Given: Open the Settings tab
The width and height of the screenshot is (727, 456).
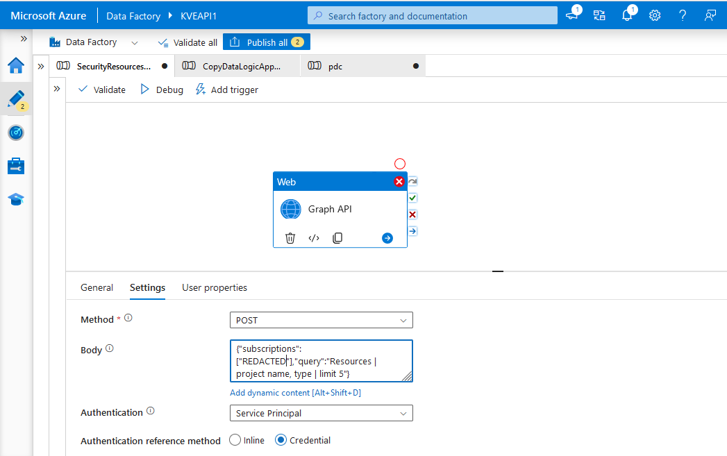Looking at the screenshot, I should pyautogui.click(x=147, y=287).
